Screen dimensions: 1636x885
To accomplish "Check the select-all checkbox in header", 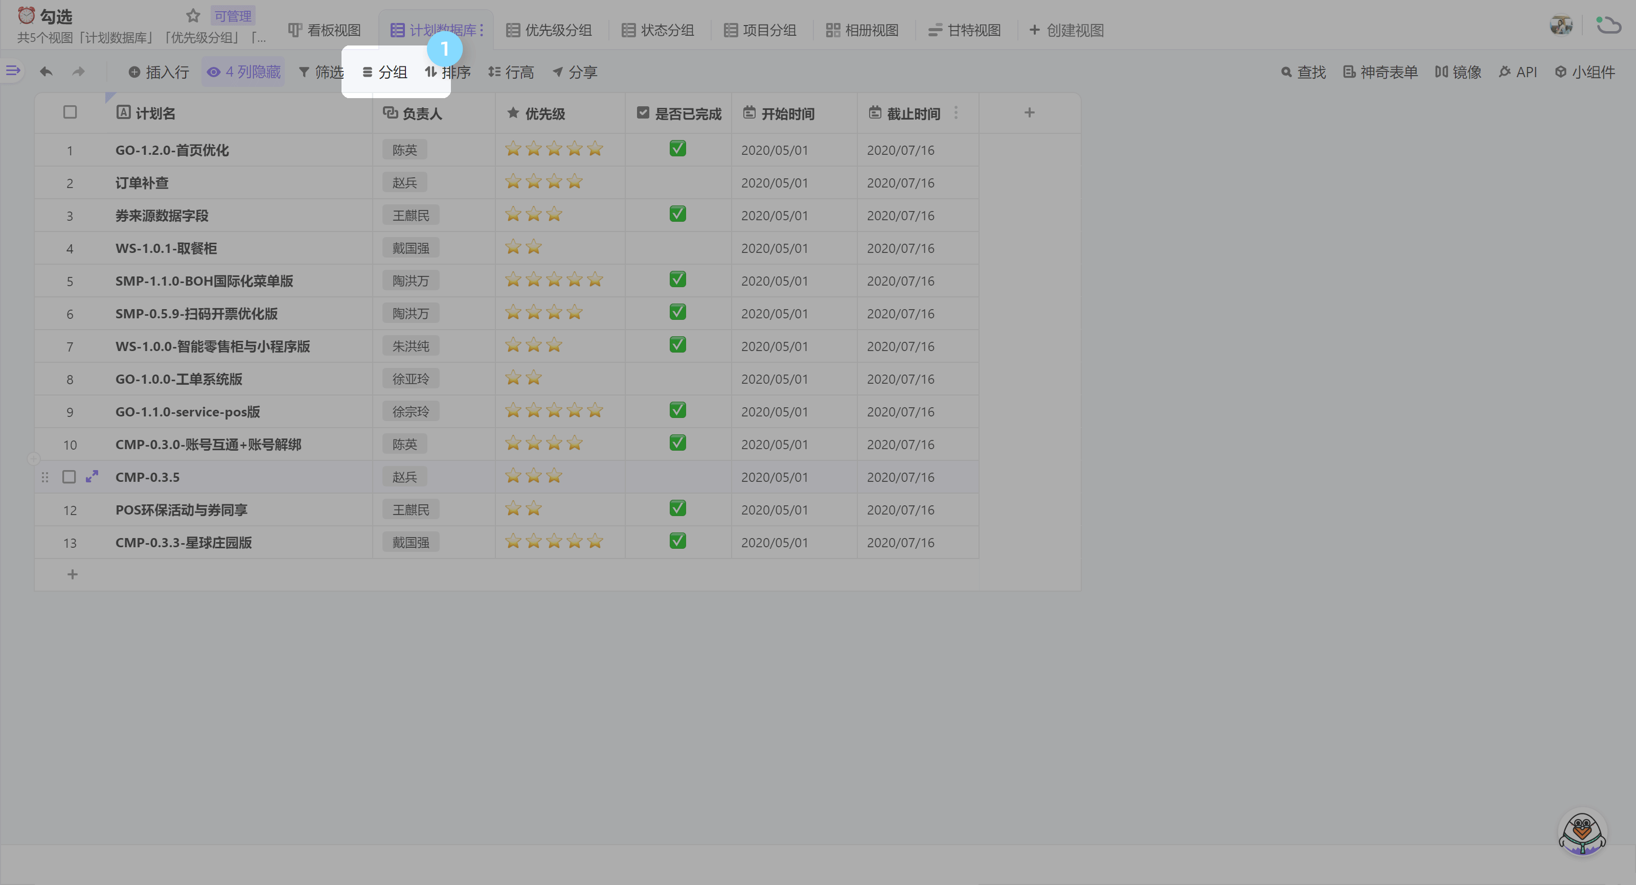I will [x=70, y=112].
